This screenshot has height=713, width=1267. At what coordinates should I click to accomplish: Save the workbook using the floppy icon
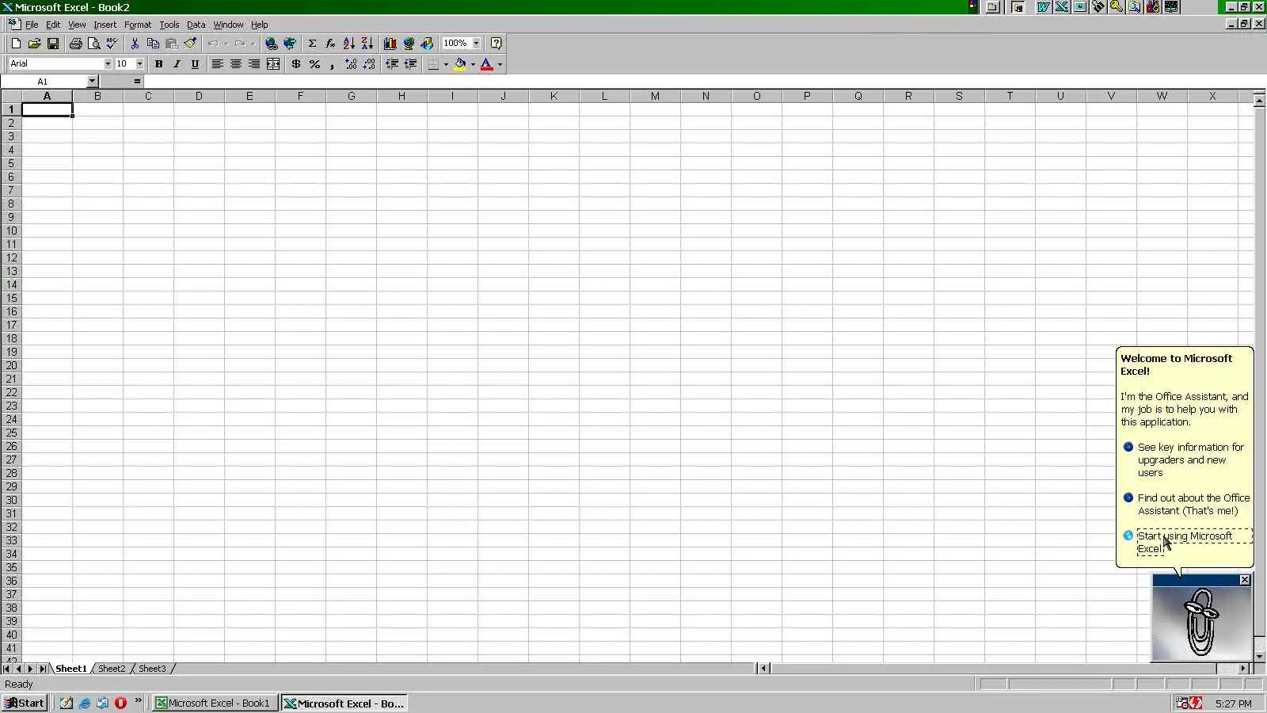click(x=52, y=44)
